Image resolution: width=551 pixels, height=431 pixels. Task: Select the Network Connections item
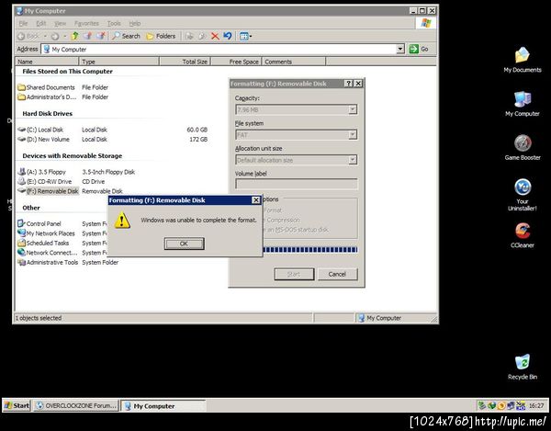coord(47,253)
